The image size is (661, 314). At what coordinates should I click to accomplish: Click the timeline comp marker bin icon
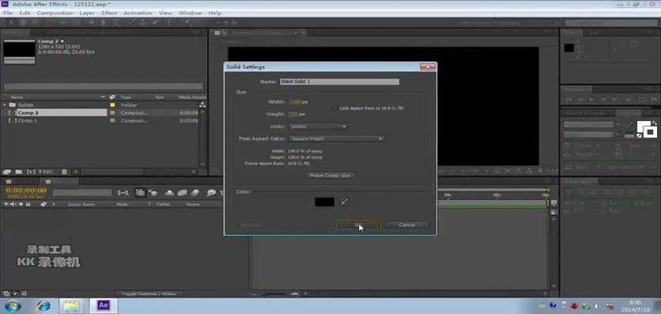coord(553,203)
